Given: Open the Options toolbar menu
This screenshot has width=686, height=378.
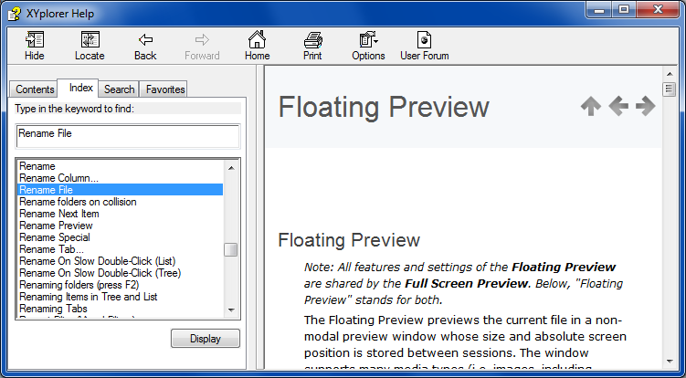Looking at the screenshot, I should tap(368, 40).
